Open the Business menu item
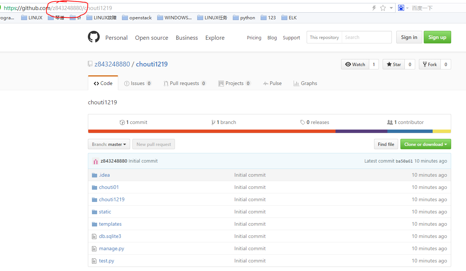The height and width of the screenshot is (271, 466). [187, 37]
